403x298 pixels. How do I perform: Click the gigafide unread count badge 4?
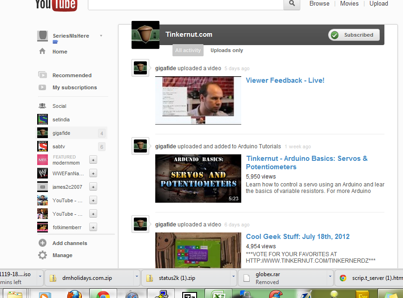tap(102, 133)
